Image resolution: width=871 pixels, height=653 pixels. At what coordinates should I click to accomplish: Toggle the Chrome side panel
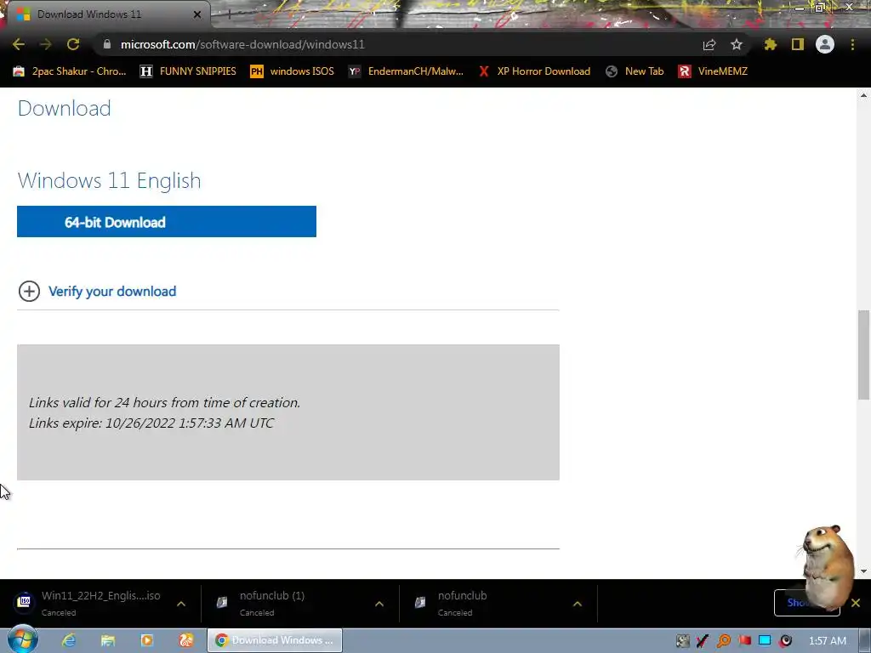point(798,44)
